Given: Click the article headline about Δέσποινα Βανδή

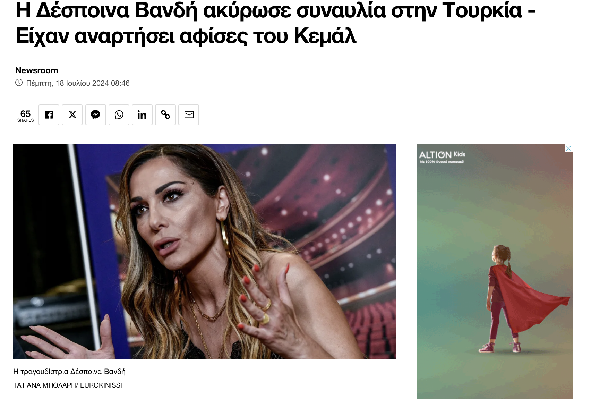Looking at the screenshot, I should tap(276, 23).
